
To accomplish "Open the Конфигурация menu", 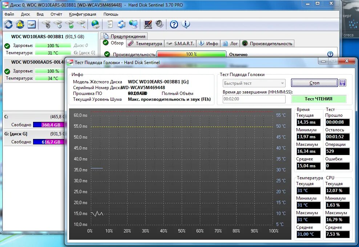I will [x=82, y=14].
